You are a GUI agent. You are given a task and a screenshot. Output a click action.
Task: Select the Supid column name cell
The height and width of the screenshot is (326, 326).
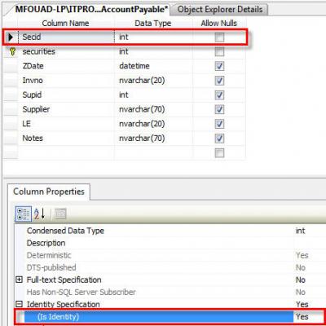(67, 95)
